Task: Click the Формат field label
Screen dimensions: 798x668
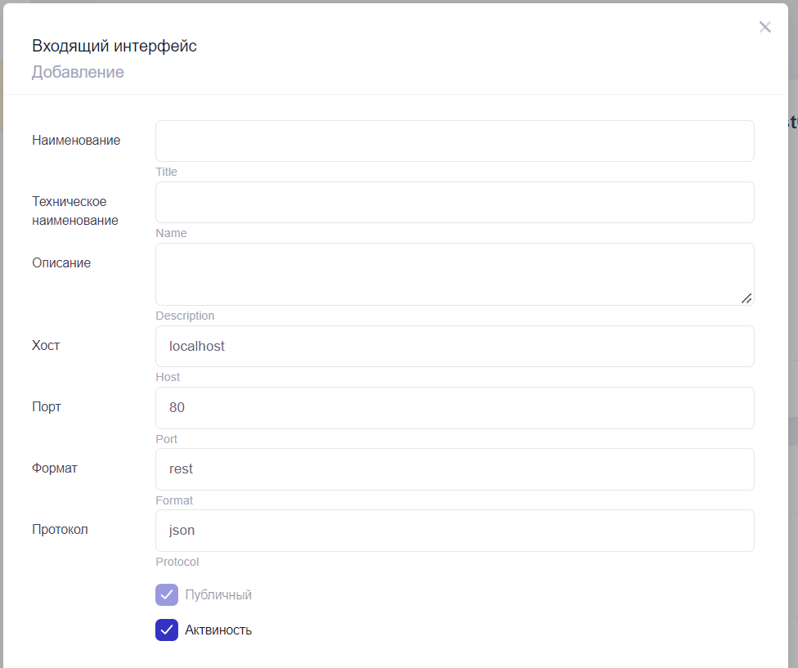Action: (x=55, y=468)
